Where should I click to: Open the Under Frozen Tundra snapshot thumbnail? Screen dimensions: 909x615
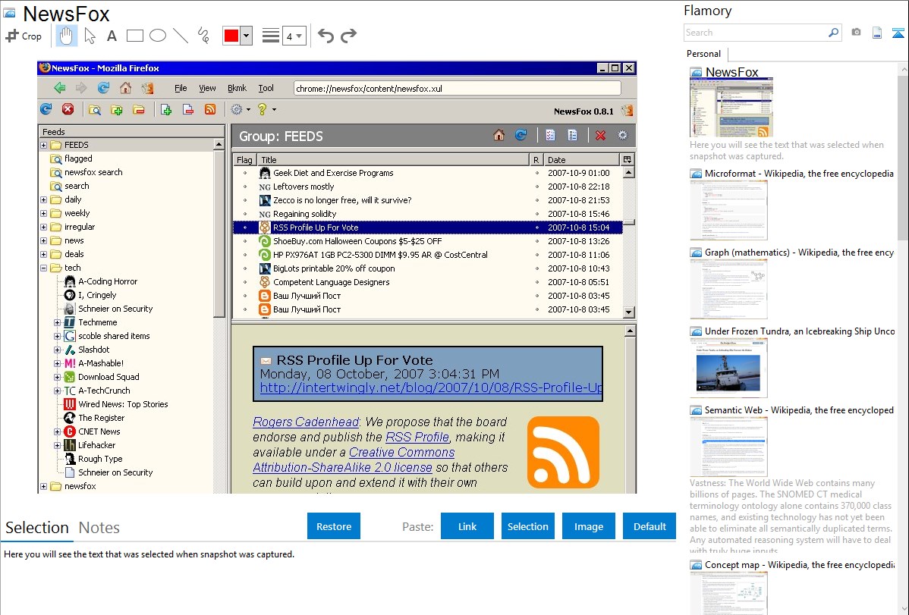(x=728, y=368)
